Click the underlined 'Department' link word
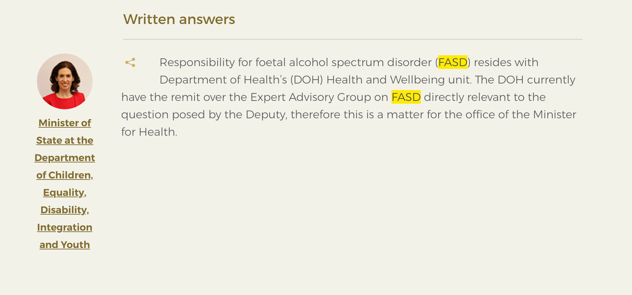Screen dimensions: 632x295 coord(65,158)
